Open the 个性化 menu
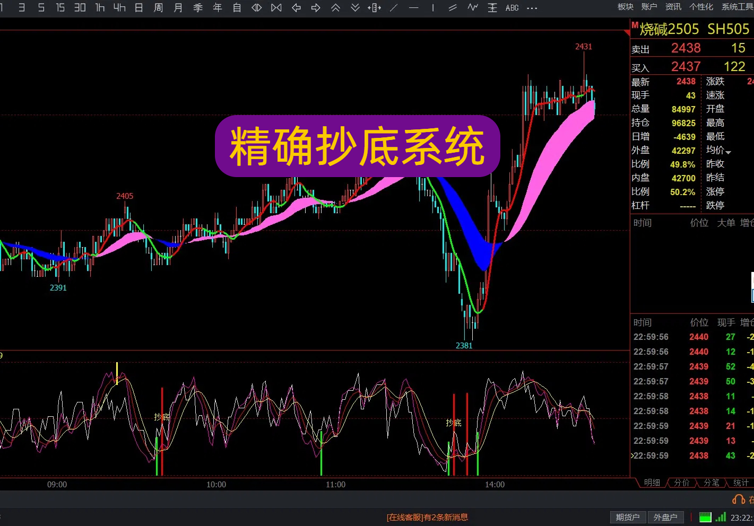 pos(701,7)
